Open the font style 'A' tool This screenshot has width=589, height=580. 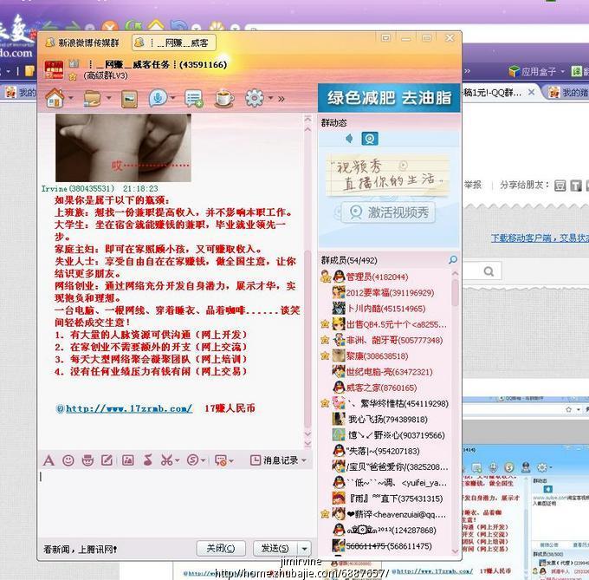pos(49,460)
